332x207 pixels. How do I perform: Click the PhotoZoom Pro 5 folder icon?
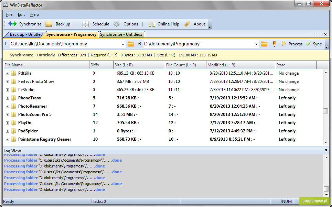pos(13,115)
